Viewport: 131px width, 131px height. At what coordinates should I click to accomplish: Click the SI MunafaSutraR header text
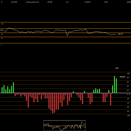tap(32, 2)
